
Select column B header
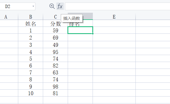(x=31, y=17)
